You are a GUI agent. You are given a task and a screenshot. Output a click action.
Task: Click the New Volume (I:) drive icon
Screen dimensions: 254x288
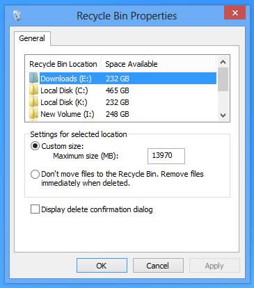tap(34, 114)
